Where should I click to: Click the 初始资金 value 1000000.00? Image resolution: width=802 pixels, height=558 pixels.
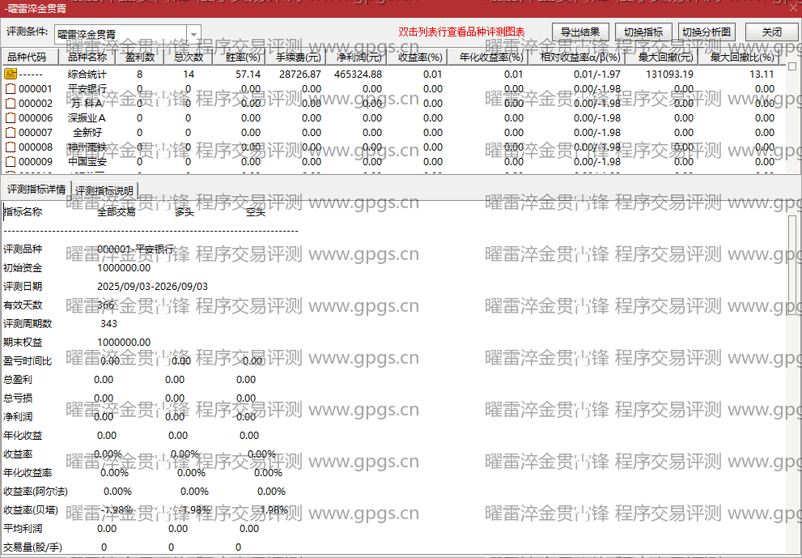pos(124,268)
